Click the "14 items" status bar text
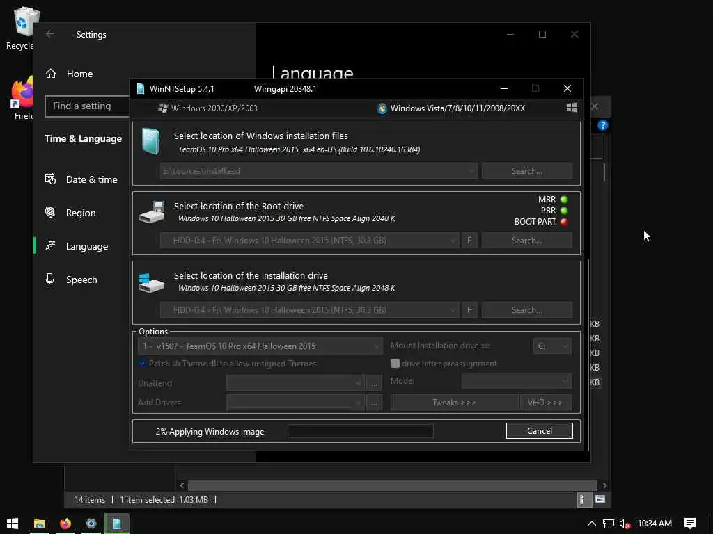This screenshot has width=713, height=534. point(90,499)
